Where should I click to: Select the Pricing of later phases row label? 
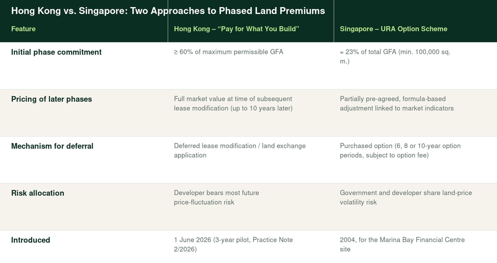click(52, 99)
